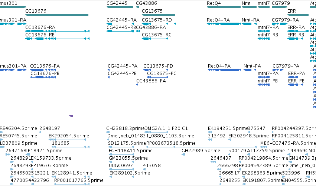This screenshot has width=316, height=186.
Task: Select transcript mthl7-RB
Action: [268, 35]
